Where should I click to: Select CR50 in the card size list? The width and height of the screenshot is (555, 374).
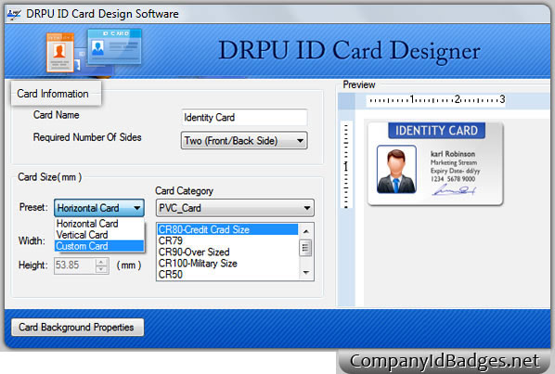227,275
